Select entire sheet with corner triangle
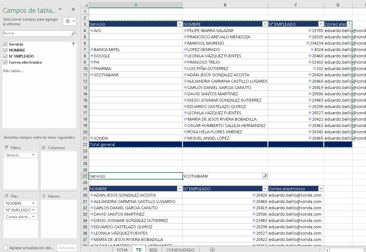 point(85,5)
